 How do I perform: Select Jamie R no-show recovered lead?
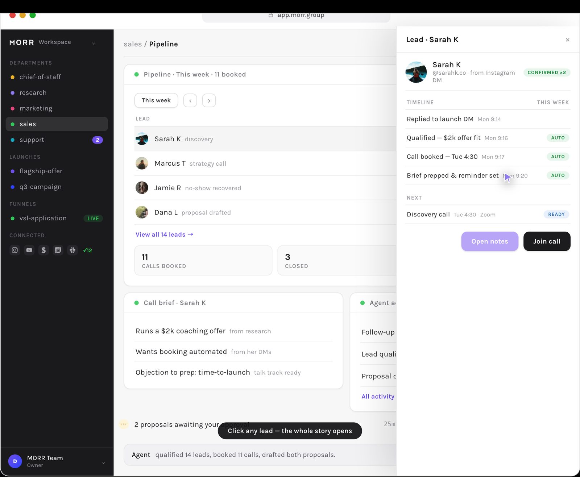click(265, 188)
